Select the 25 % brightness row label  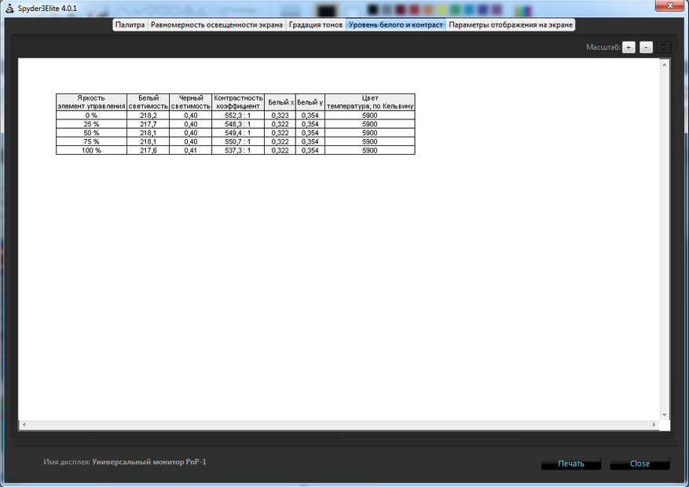pos(91,124)
